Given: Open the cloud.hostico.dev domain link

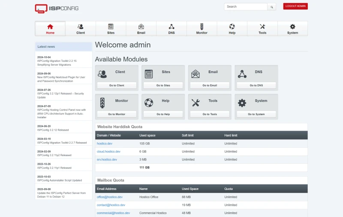Looking at the screenshot, I should click(x=108, y=152).
